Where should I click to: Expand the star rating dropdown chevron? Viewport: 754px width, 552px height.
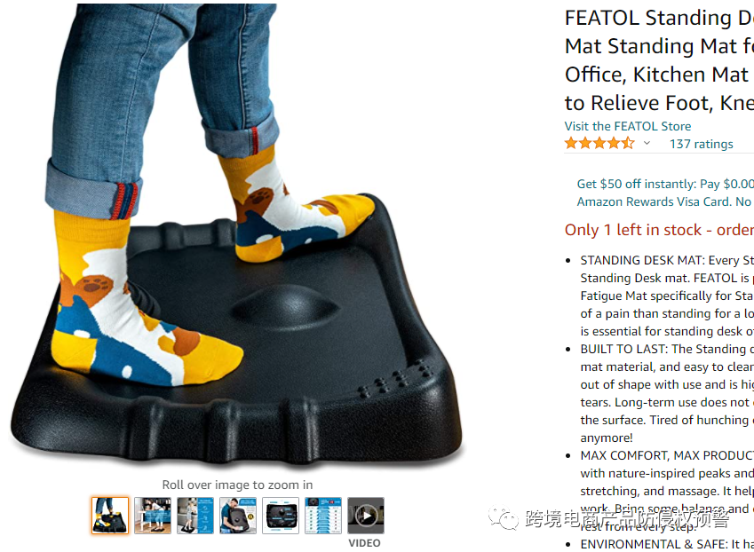click(x=647, y=143)
